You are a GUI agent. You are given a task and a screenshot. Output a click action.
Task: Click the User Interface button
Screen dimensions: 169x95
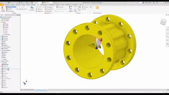click(71, 9)
